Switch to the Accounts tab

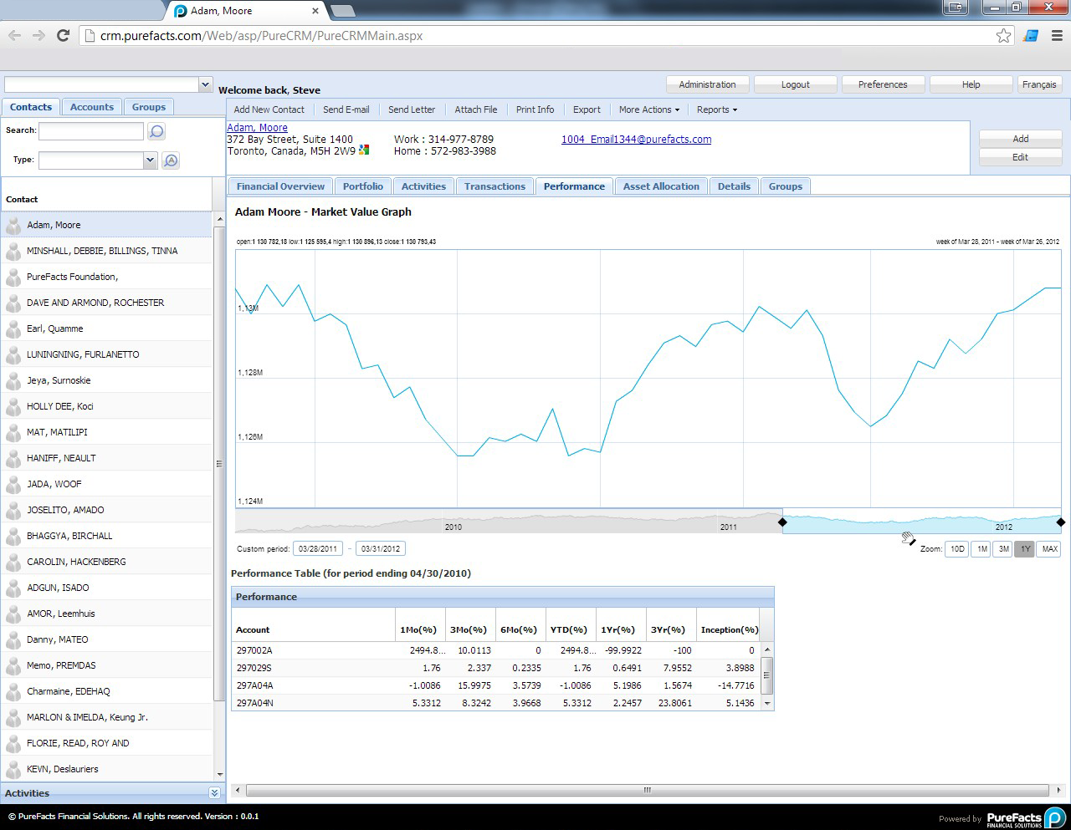coord(92,107)
